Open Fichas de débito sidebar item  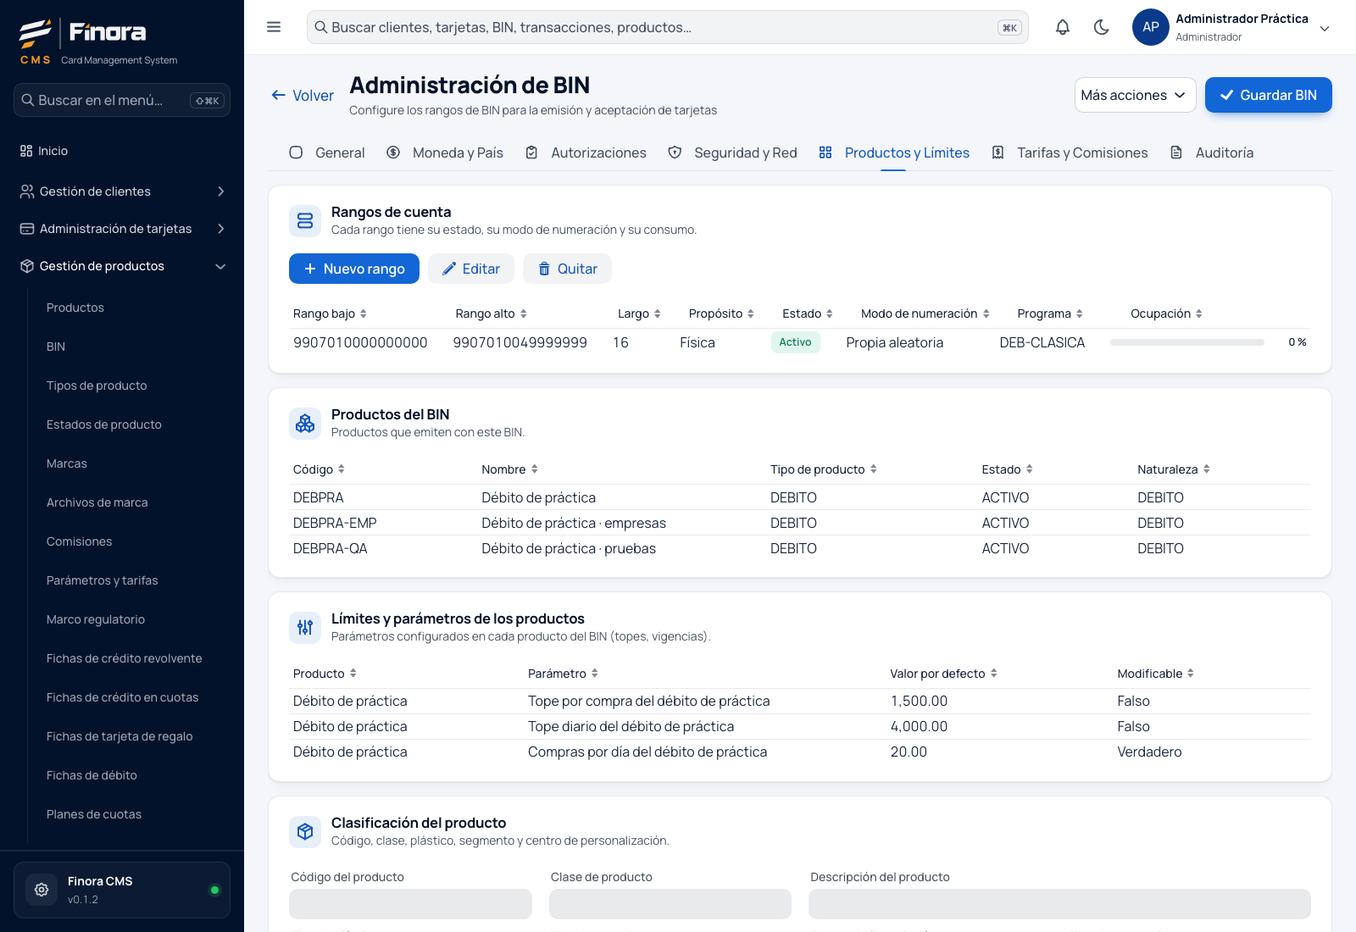pyautogui.click(x=92, y=775)
